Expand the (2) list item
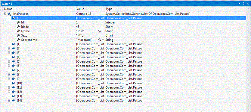The width and height of the screenshot is (251, 112). (x=9, y=48)
